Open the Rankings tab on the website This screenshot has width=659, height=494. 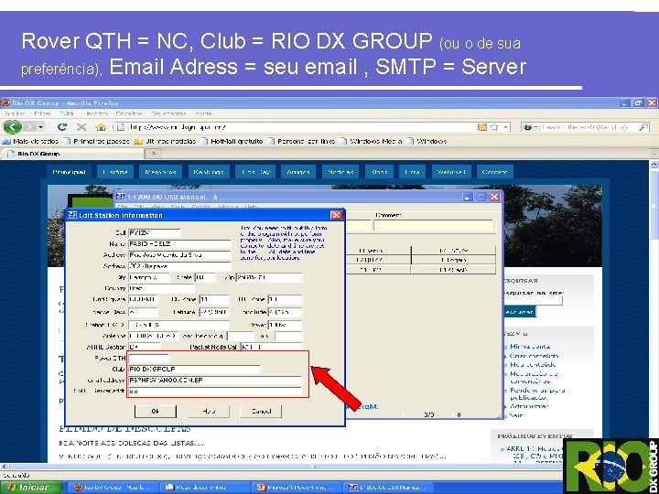click(x=209, y=172)
